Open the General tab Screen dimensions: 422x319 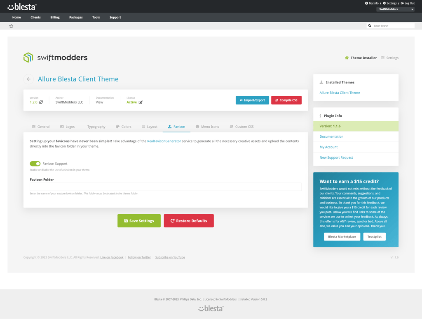point(41,127)
